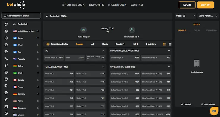Collapse the 1X2 market section
This screenshot has height=117, width=220.
(103, 51)
